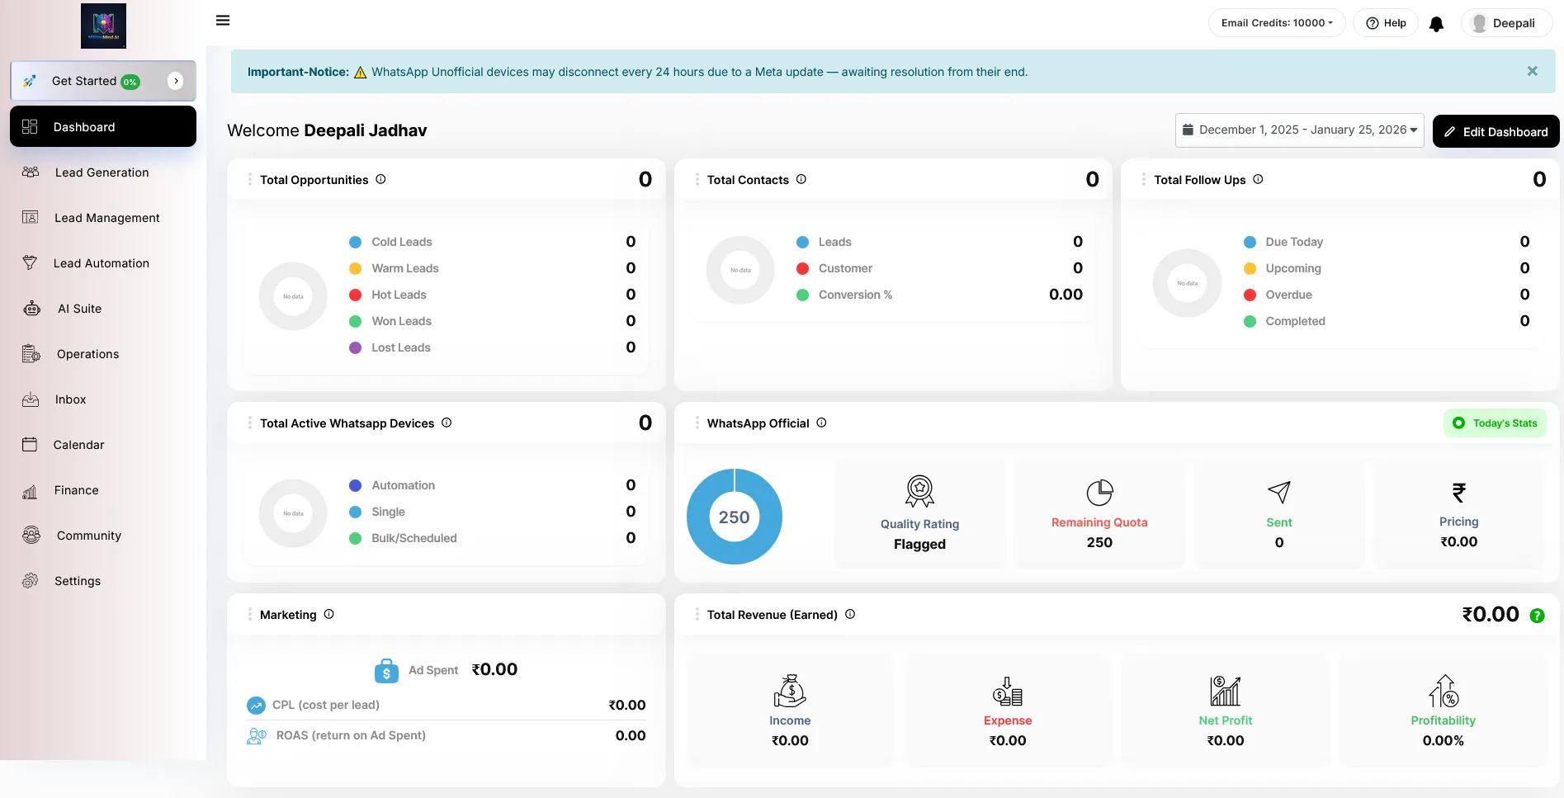Click the Edit Dashboard button

(1495, 132)
